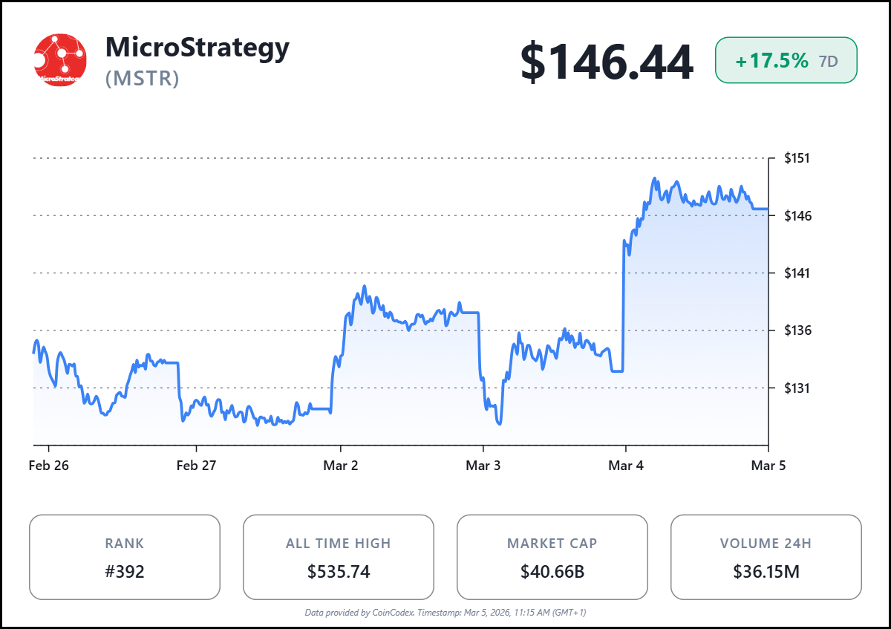Select the $141 price axis label
This screenshot has width=891, height=629.
797,273
